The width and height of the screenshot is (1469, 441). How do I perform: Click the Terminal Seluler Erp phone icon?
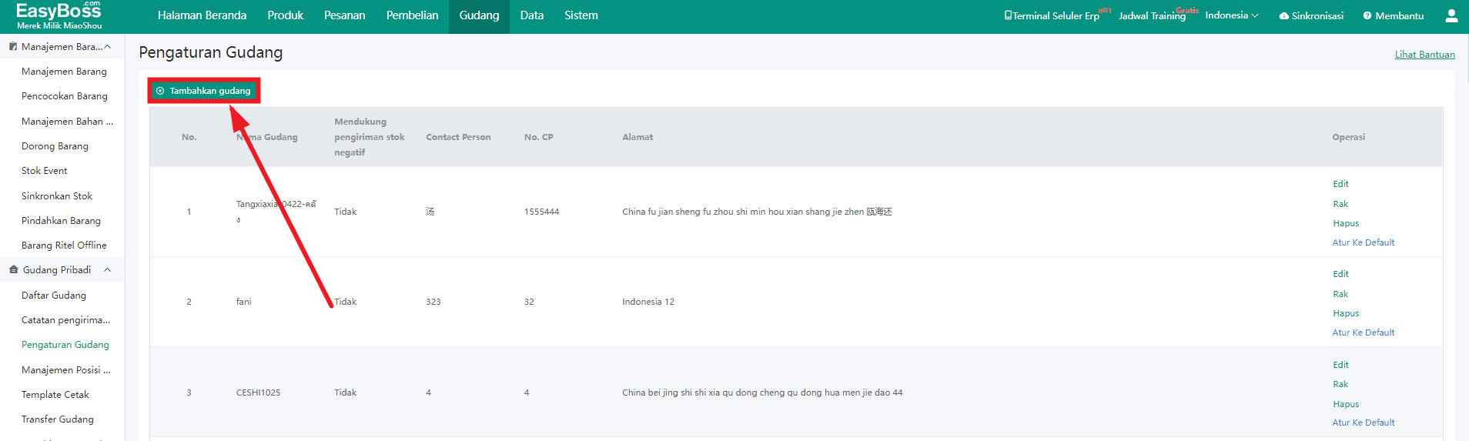pos(1008,15)
